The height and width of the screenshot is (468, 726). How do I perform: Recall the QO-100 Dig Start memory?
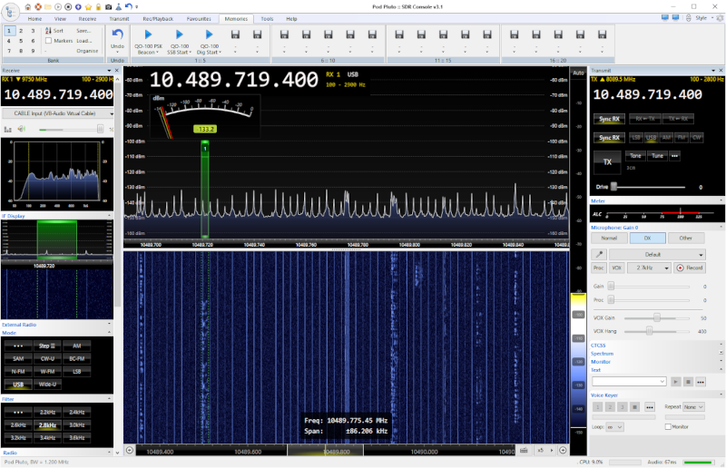point(209,41)
